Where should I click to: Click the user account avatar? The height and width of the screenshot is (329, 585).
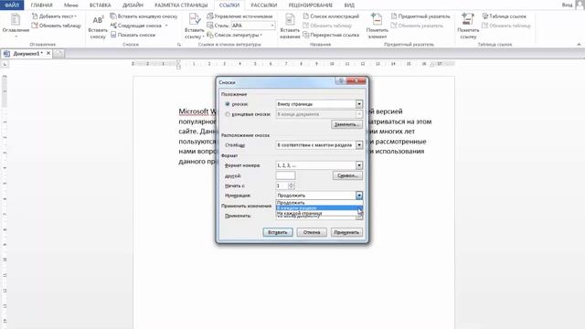coord(580,5)
